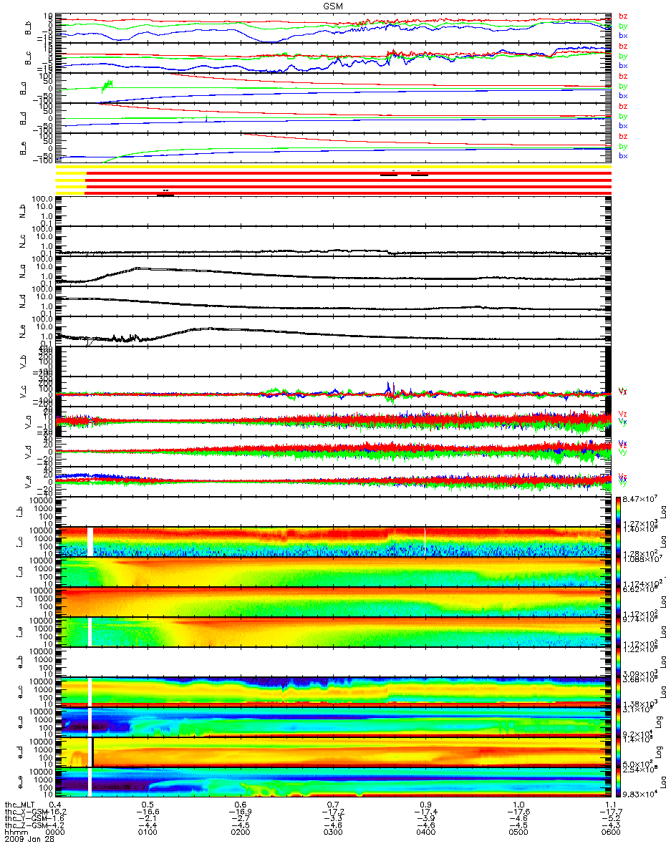Click the thc_Y-GSM row label
This screenshot has width=666, height=859.
(x=26, y=820)
